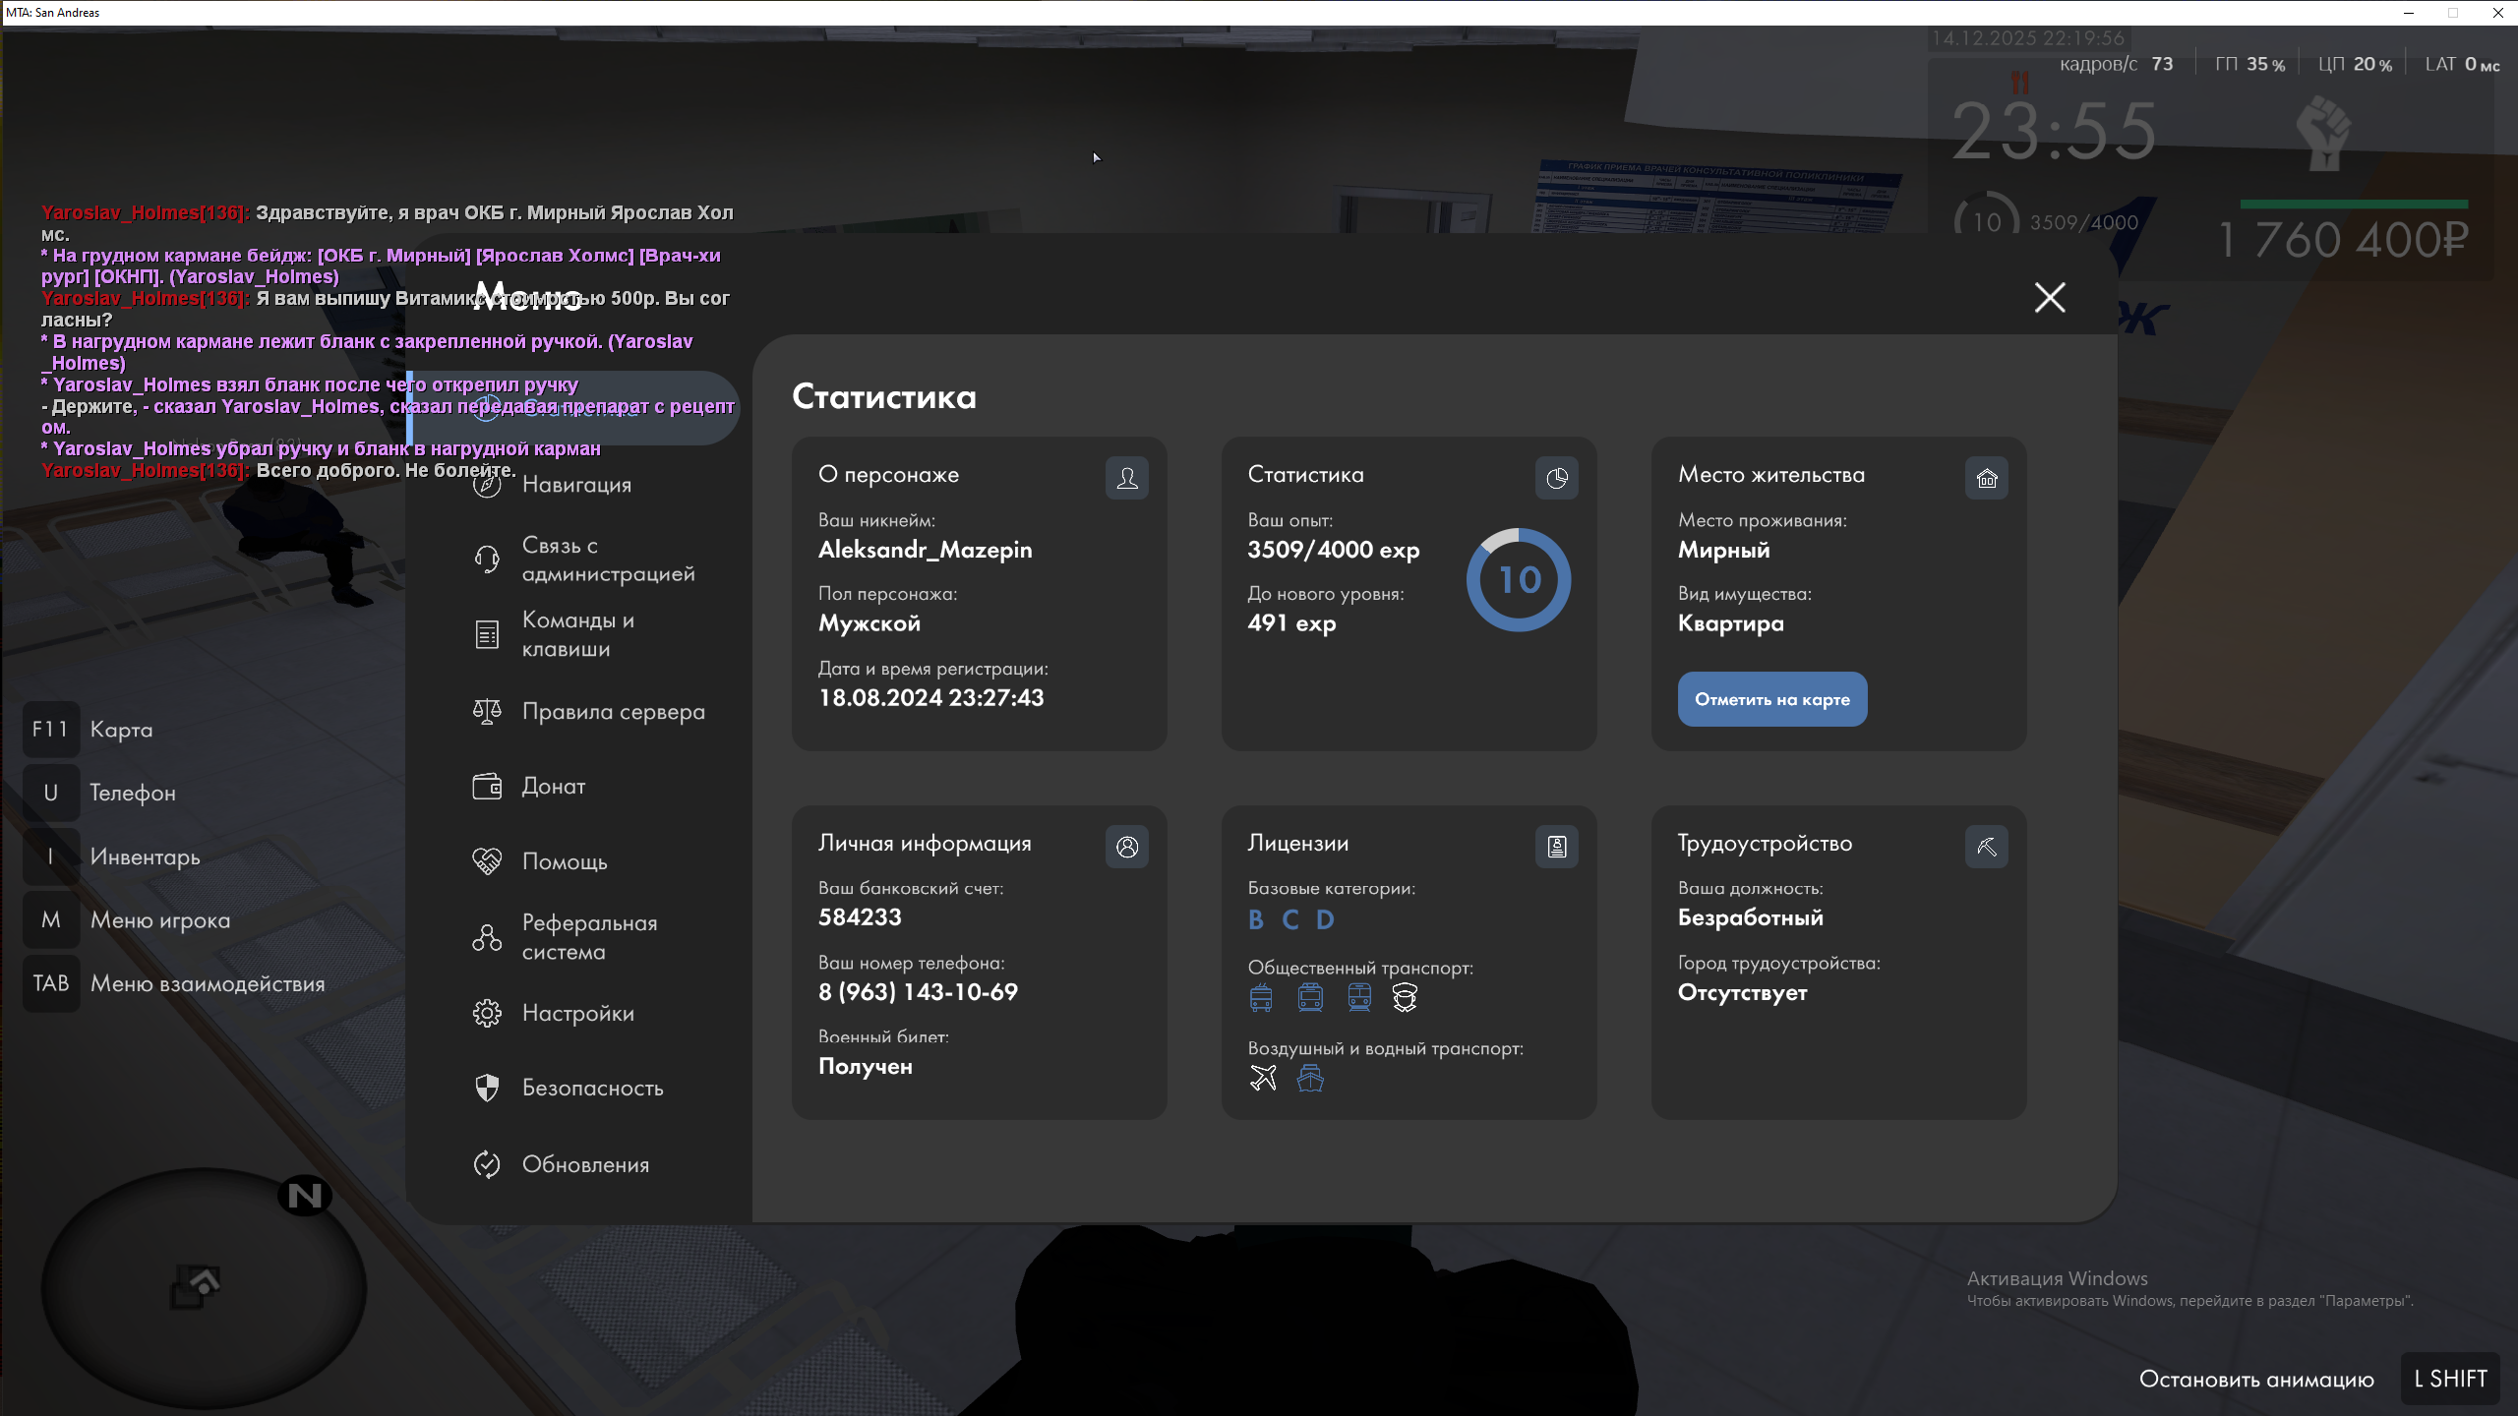
Task: Open the Навигация menu section
Action: click(576, 485)
